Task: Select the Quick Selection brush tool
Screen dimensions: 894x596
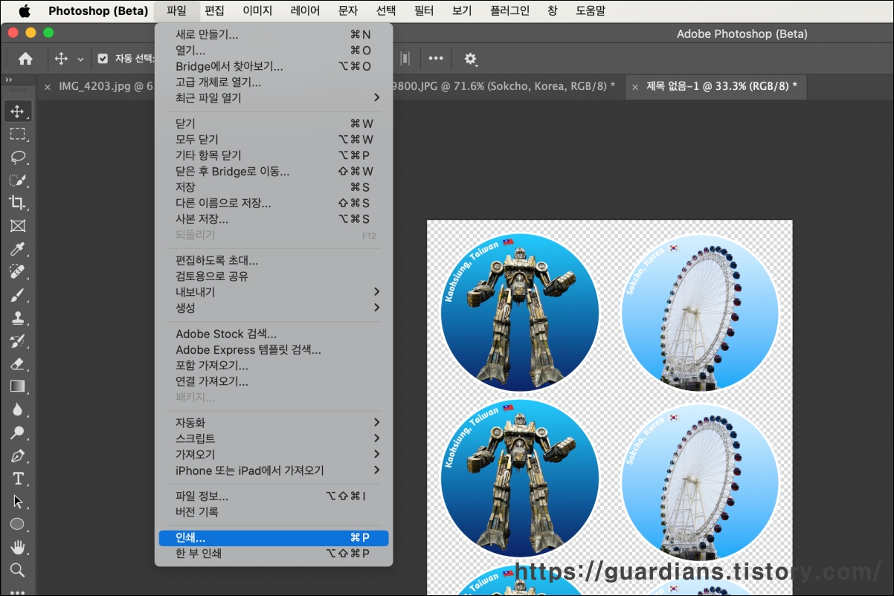Action: [x=17, y=181]
